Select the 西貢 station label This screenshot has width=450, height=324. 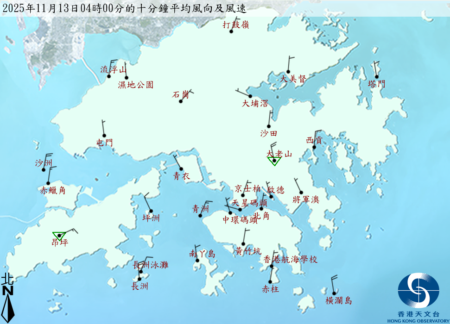(314, 140)
